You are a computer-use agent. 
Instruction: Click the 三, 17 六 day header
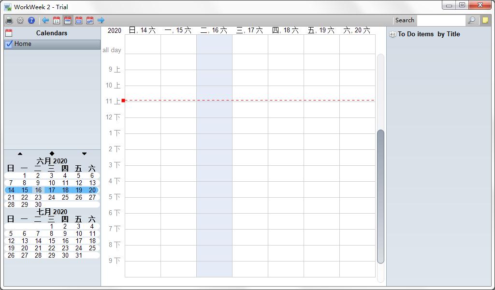tap(249, 30)
